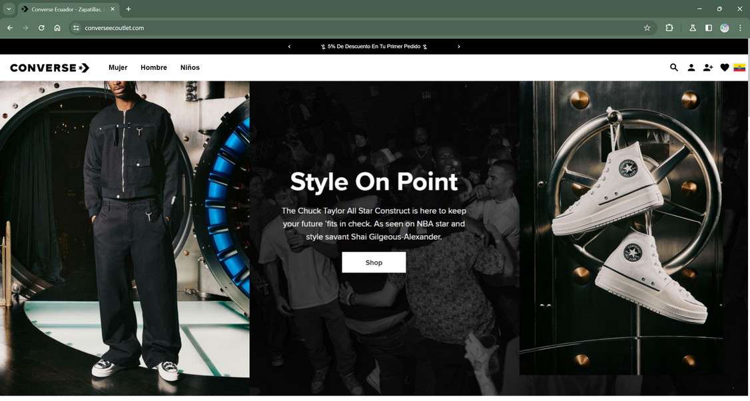This screenshot has height=401, width=750.
Task: Click the account login person icon
Action: click(x=691, y=67)
